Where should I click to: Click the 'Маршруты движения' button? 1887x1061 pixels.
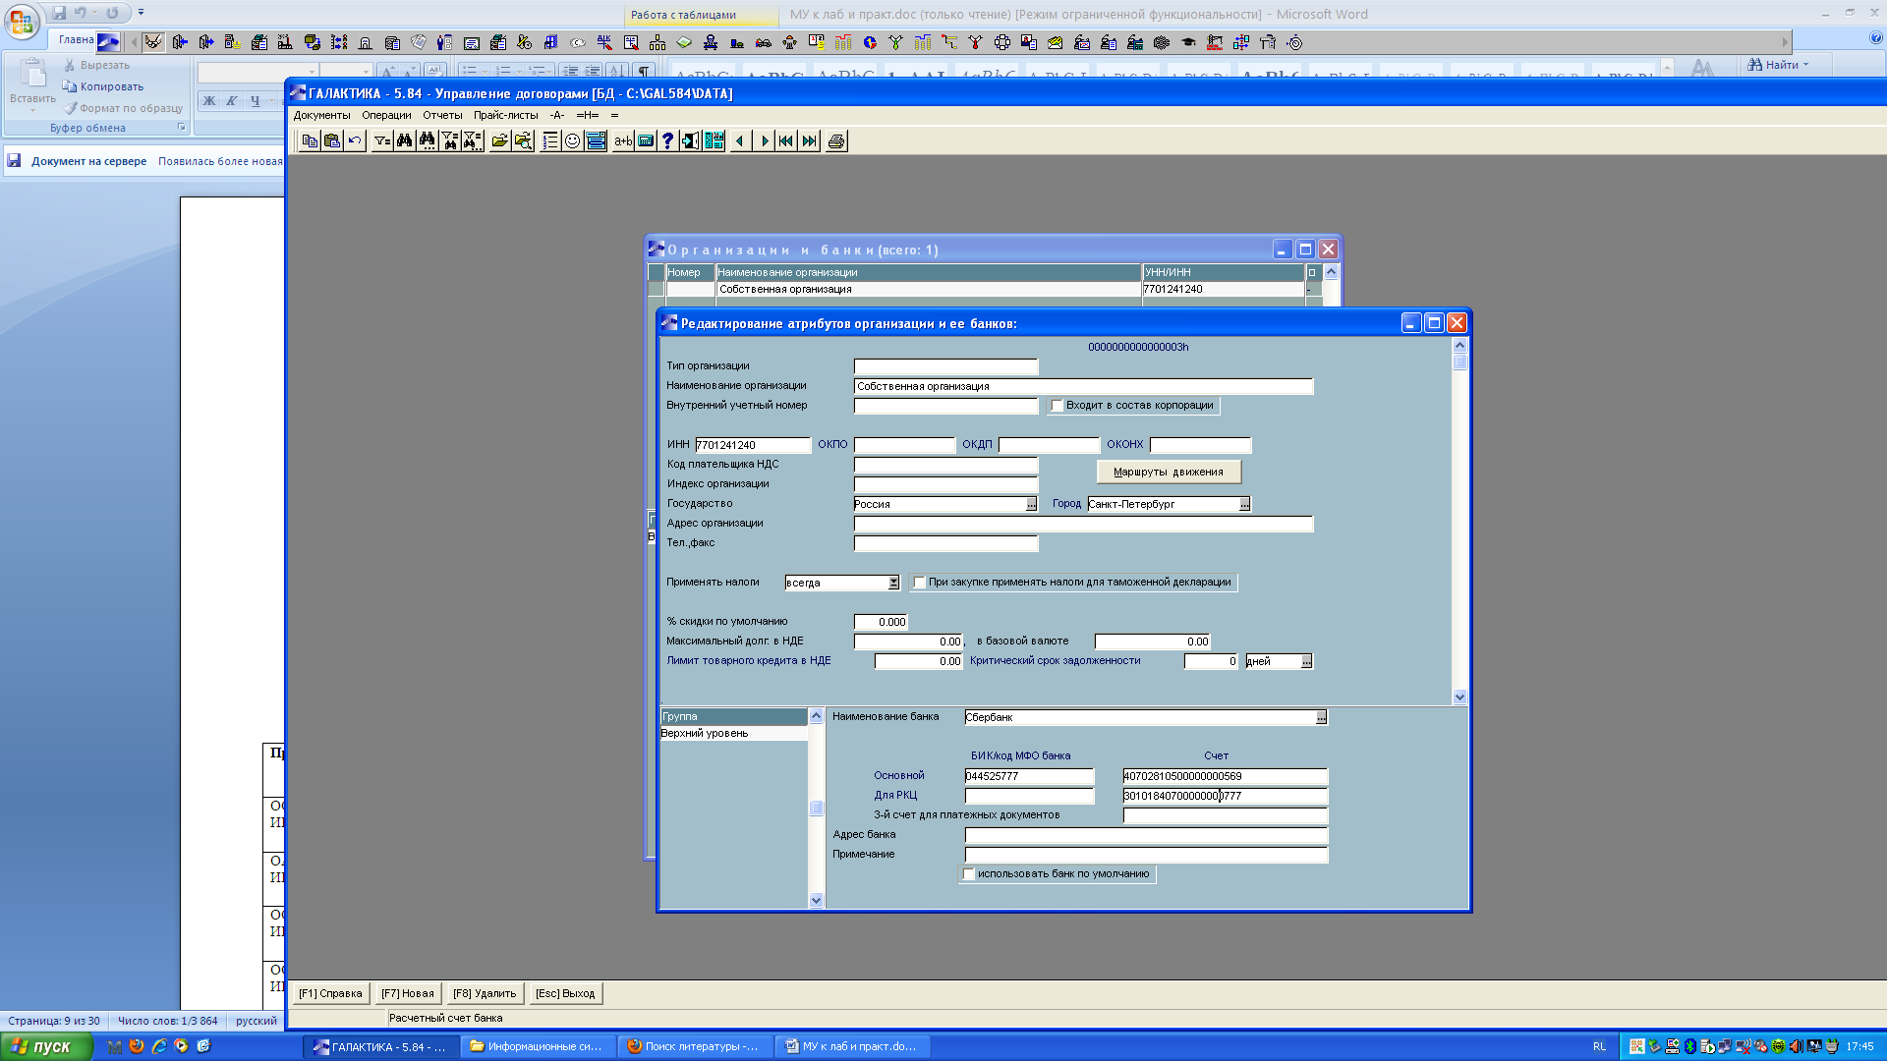(x=1169, y=473)
